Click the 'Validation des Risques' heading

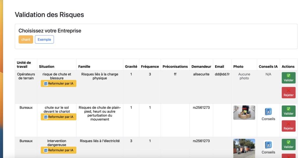(49, 15)
